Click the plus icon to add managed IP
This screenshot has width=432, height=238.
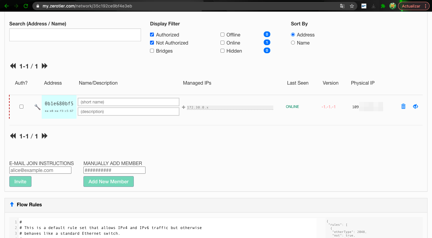184,107
